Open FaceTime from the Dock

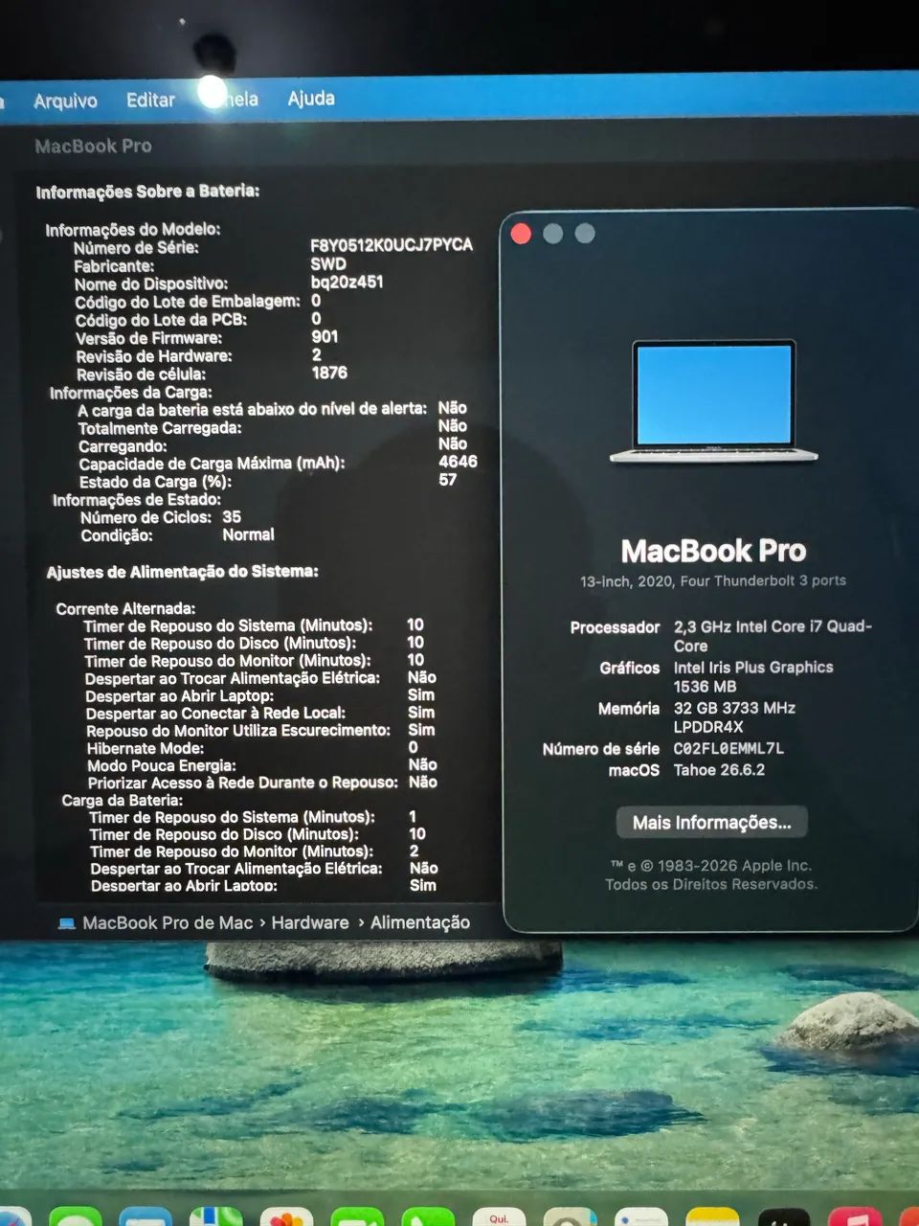coord(357,1217)
